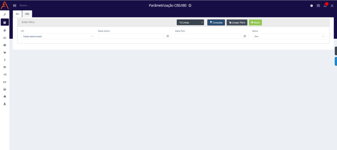Click the briefcase icon in the sidebar

click(x=5, y=45)
